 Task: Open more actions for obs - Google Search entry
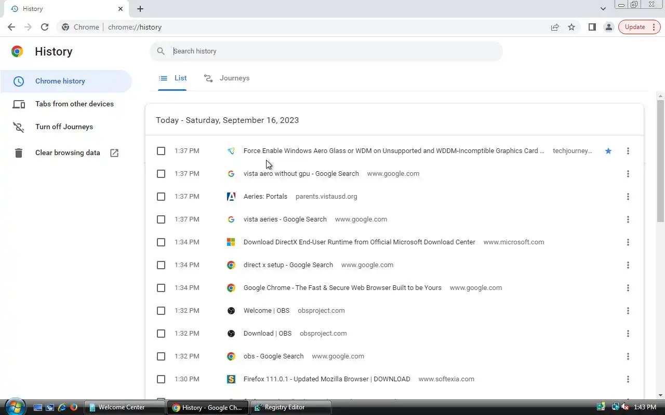click(x=628, y=356)
